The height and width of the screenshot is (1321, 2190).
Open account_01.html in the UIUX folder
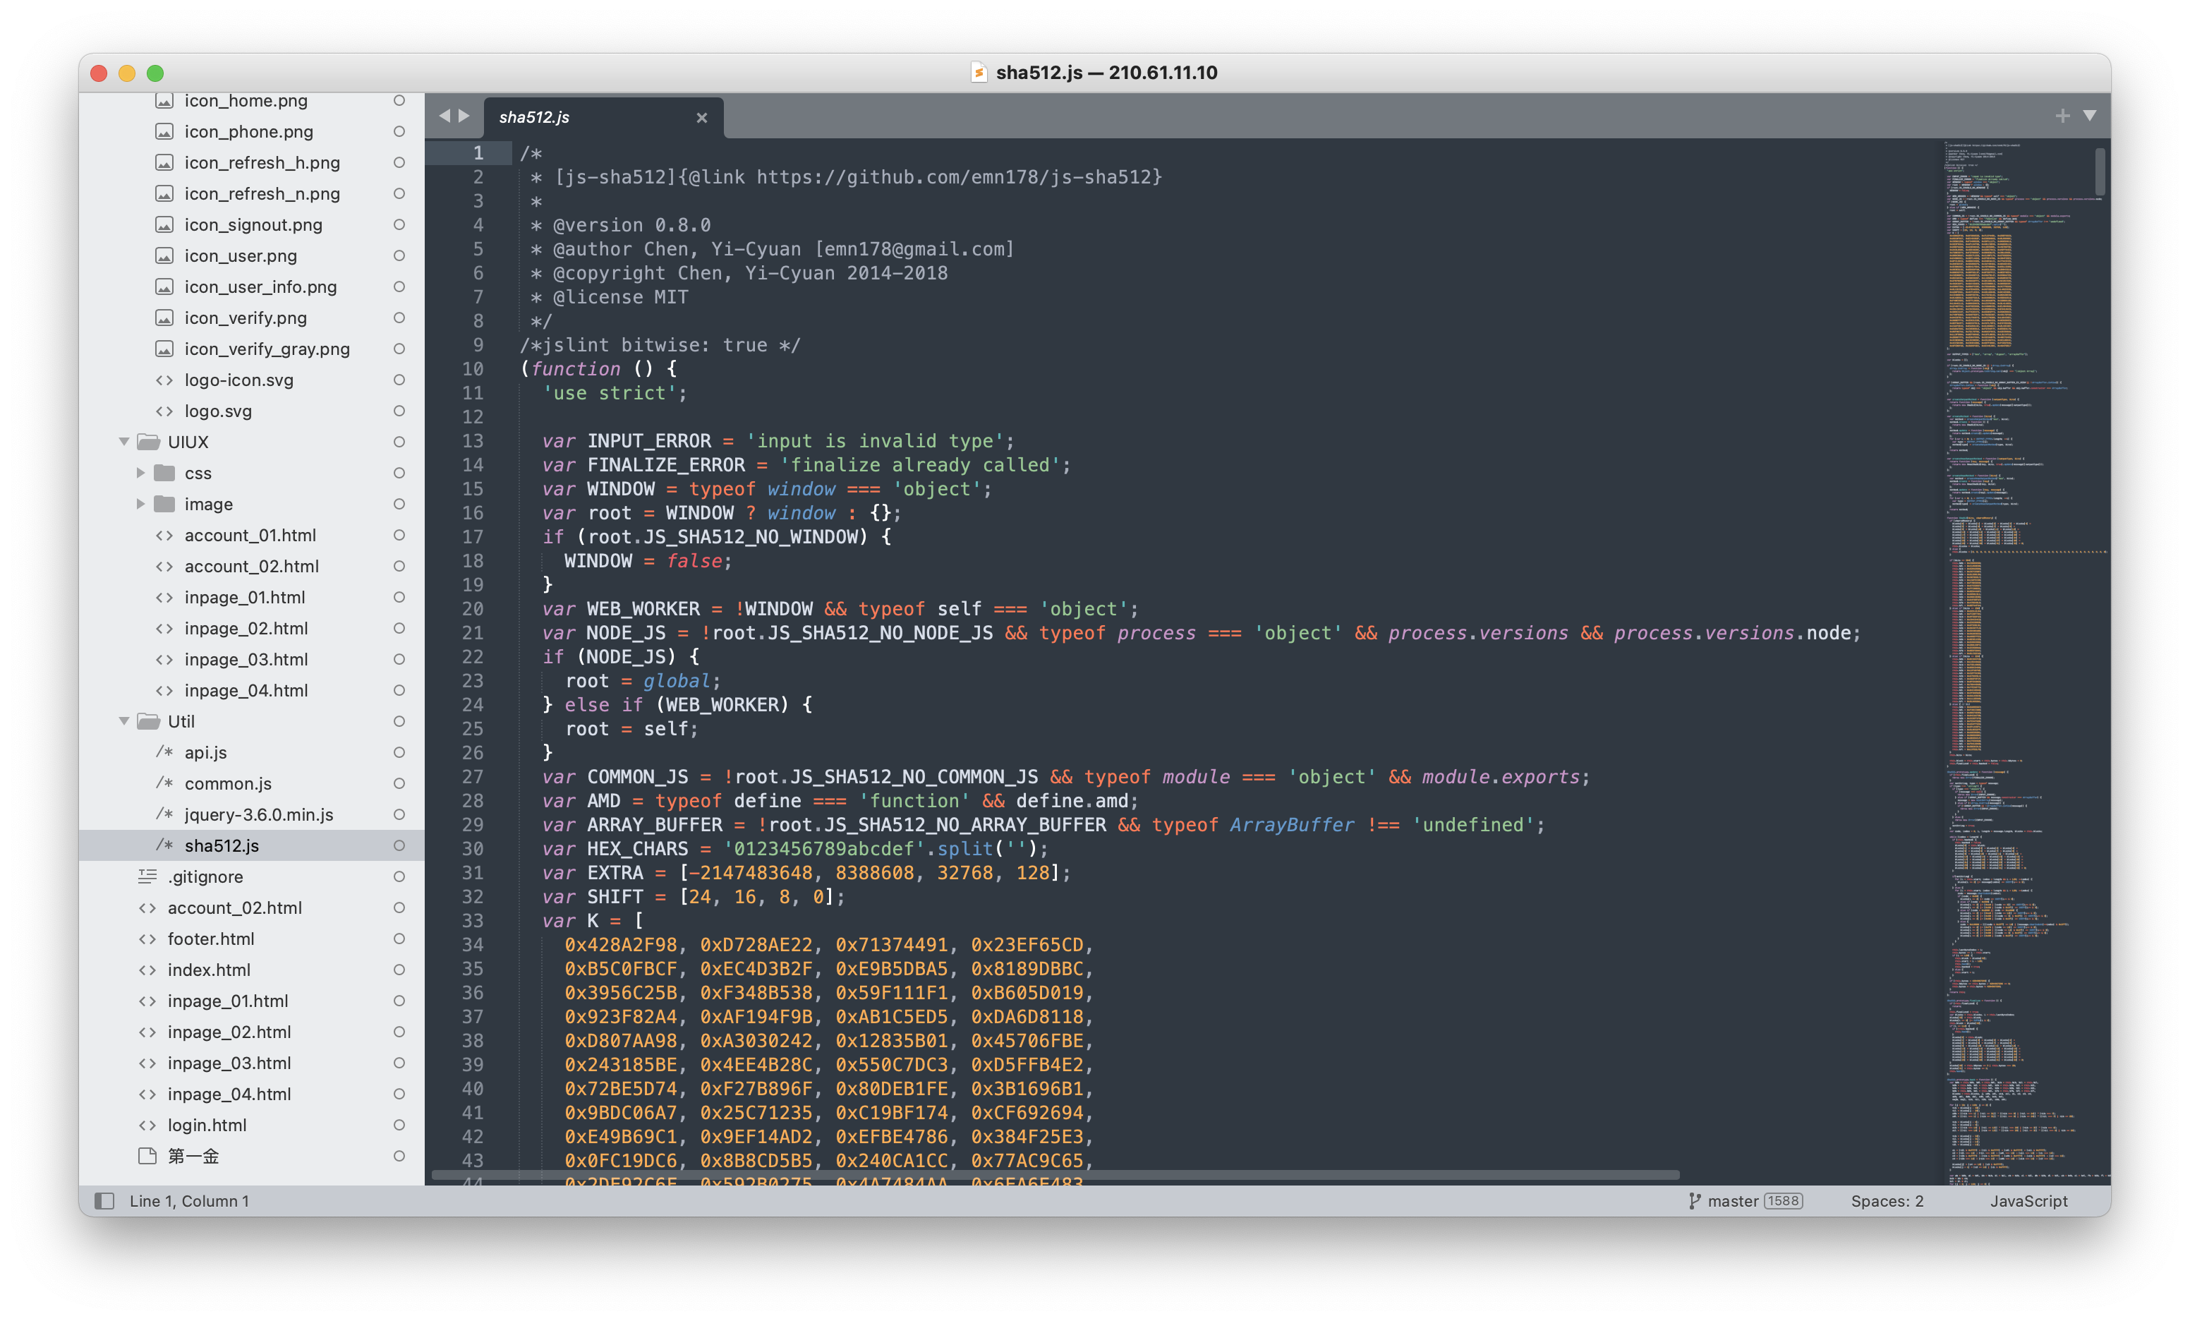tap(250, 535)
